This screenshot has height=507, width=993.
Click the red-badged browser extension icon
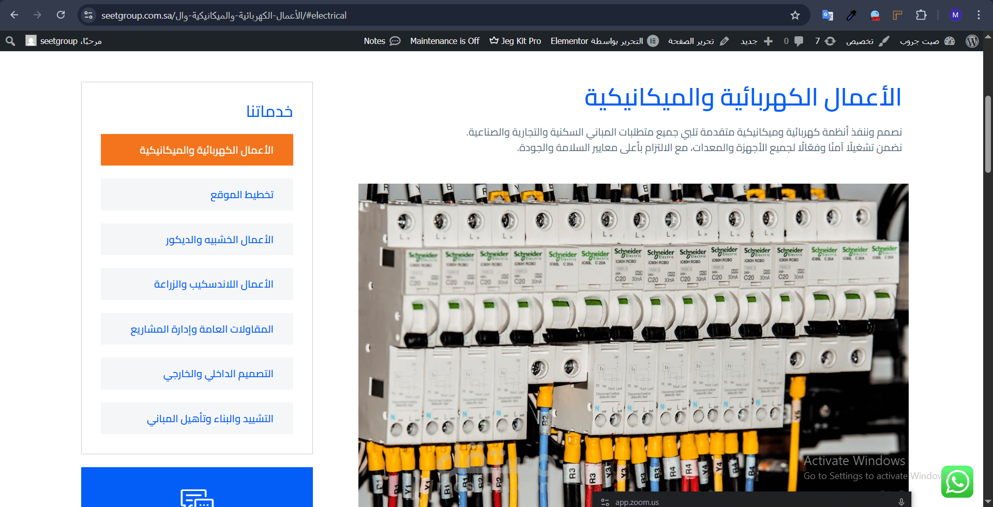pos(875,16)
